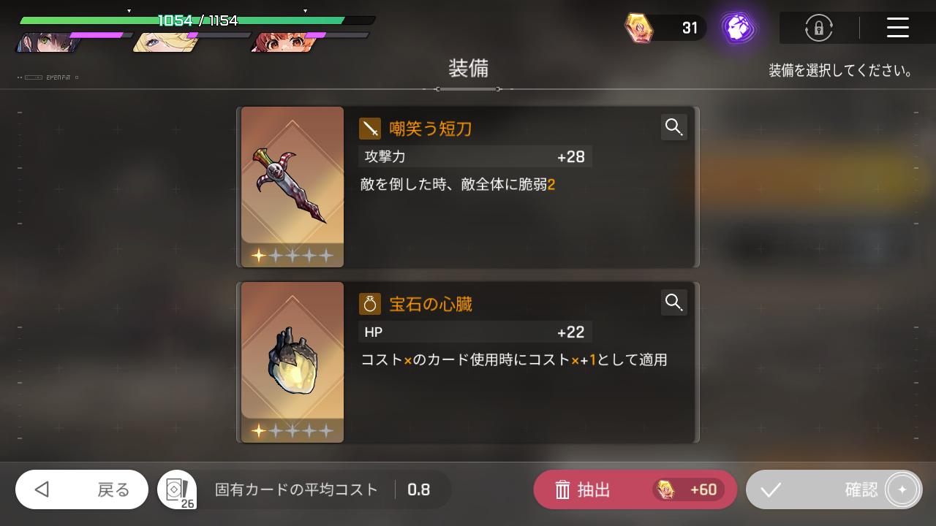Click the 攻撃力 +28 stat row
936x526 pixels.
coord(475,156)
